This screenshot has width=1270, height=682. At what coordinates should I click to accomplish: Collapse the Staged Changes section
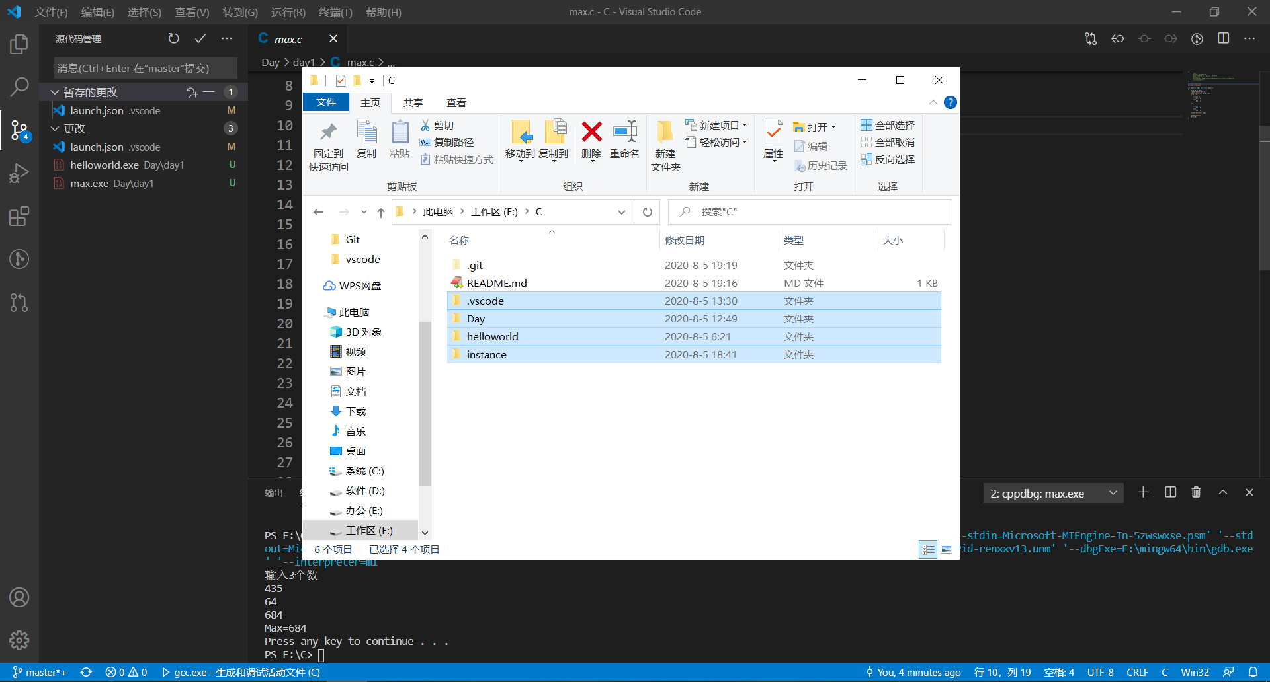[x=55, y=93]
